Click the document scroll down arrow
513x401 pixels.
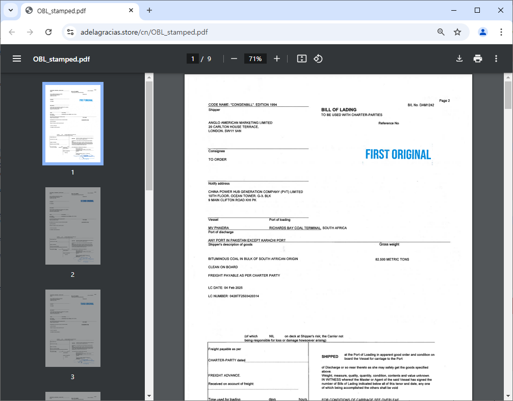[x=508, y=396]
